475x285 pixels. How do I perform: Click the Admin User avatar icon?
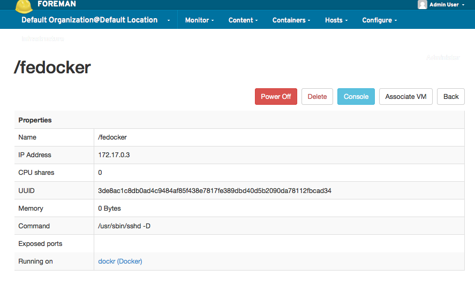click(423, 4)
